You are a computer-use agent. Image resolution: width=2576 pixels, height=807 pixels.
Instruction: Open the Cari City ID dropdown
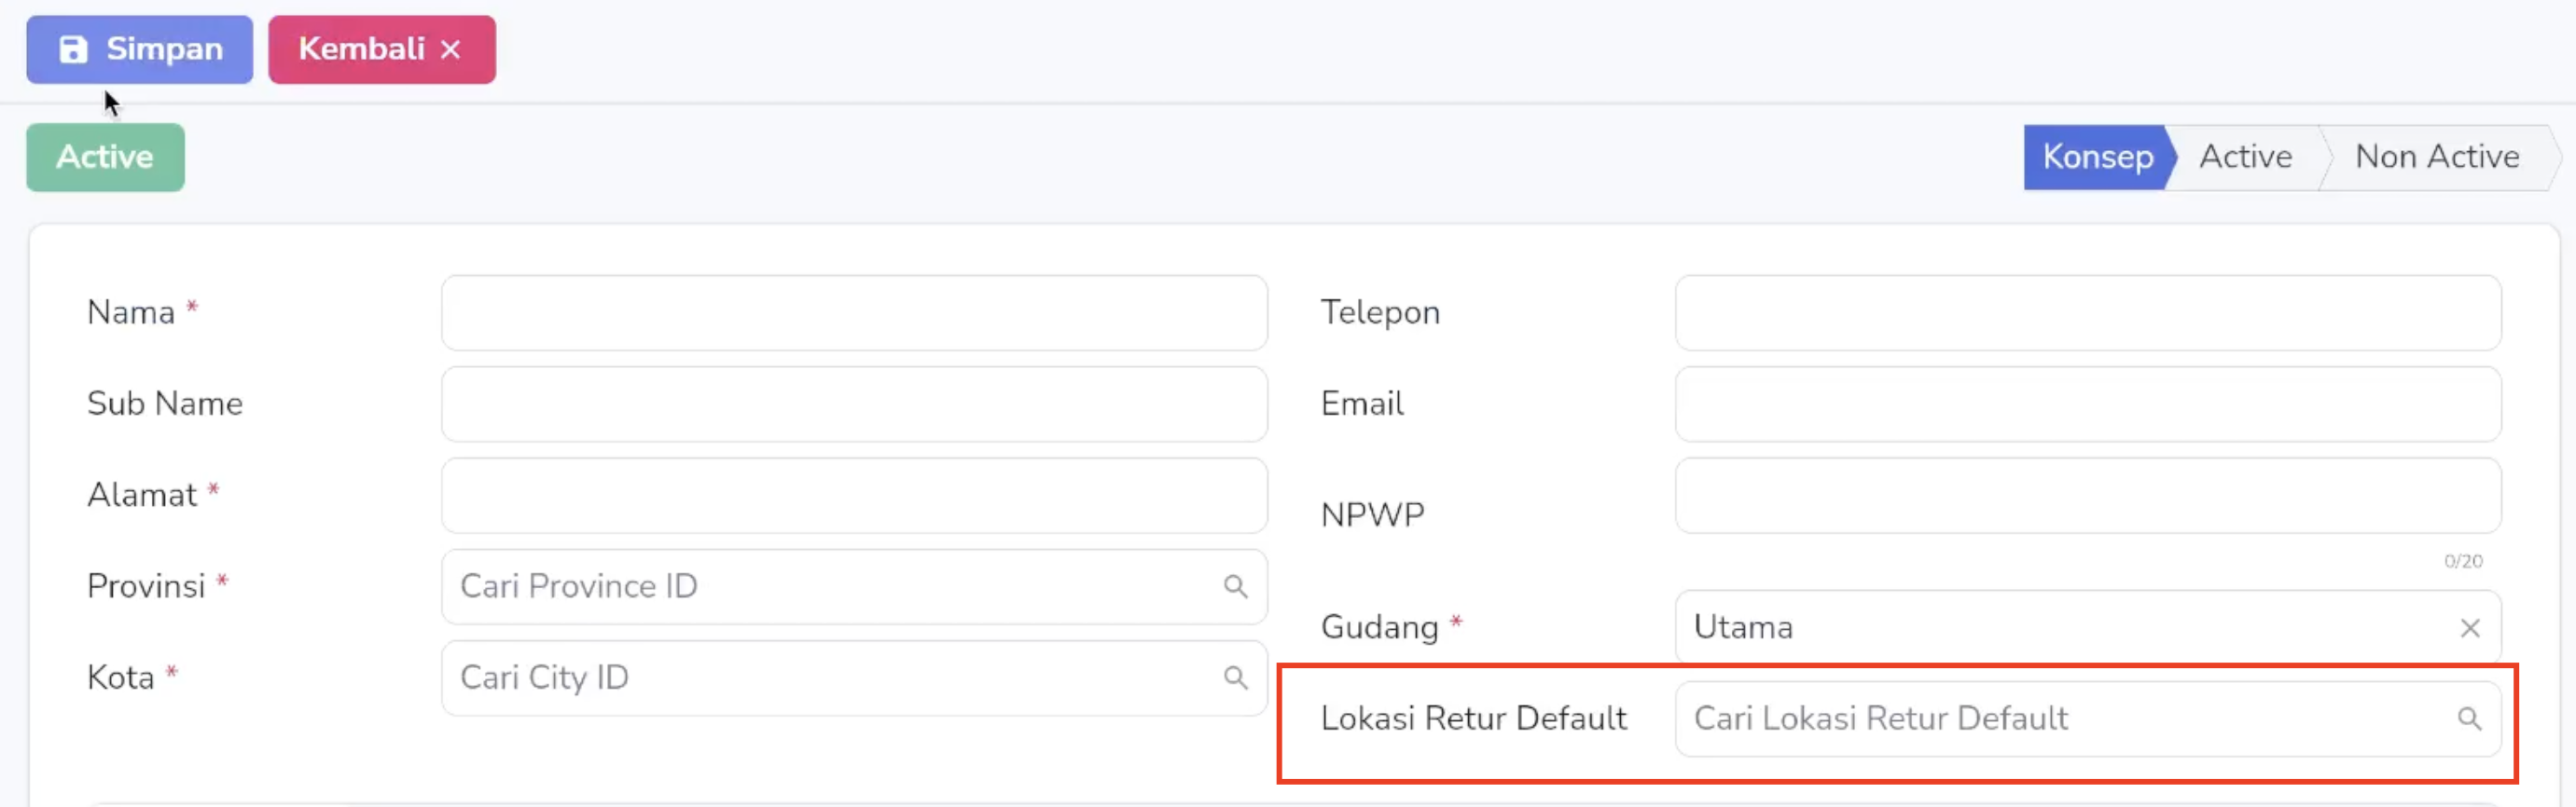click(854, 678)
